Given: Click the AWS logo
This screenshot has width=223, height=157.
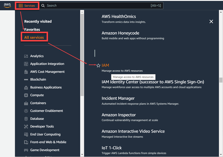Looking at the screenshot, I should [x=7, y=5].
